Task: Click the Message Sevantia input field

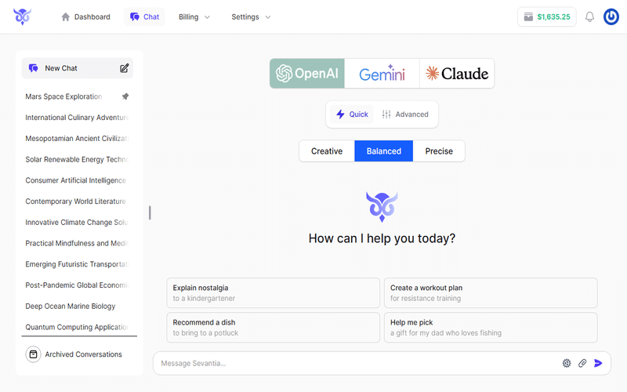Action: 353,363
